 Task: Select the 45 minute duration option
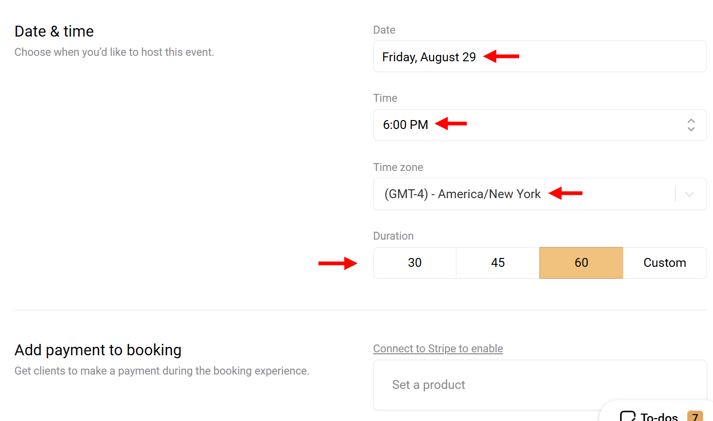click(x=498, y=262)
